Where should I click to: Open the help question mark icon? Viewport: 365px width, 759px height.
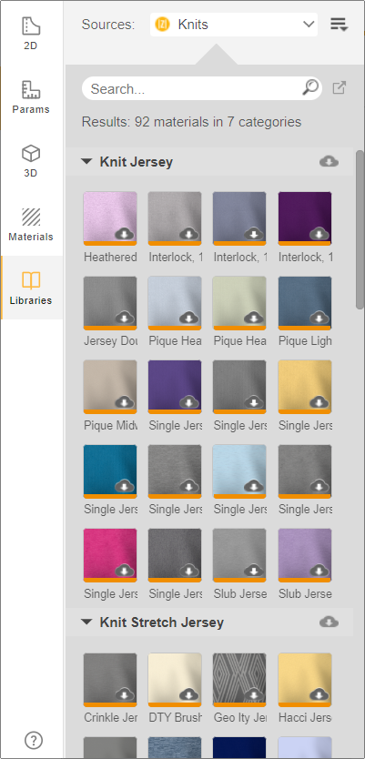click(x=34, y=740)
